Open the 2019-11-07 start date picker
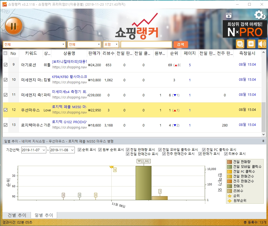Image resolution: width=268 pixels, height=226 pixels. (x=34, y=150)
